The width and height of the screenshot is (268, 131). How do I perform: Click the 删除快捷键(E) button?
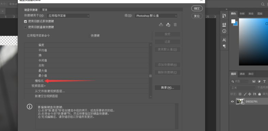pos(168,72)
